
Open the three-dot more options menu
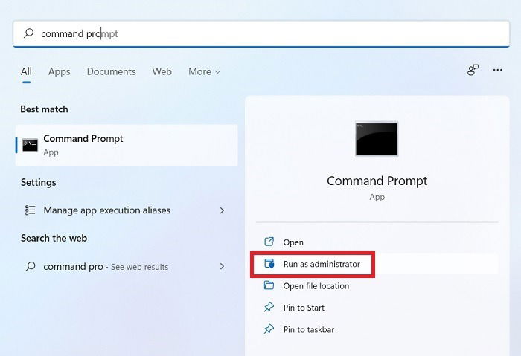[497, 70]
